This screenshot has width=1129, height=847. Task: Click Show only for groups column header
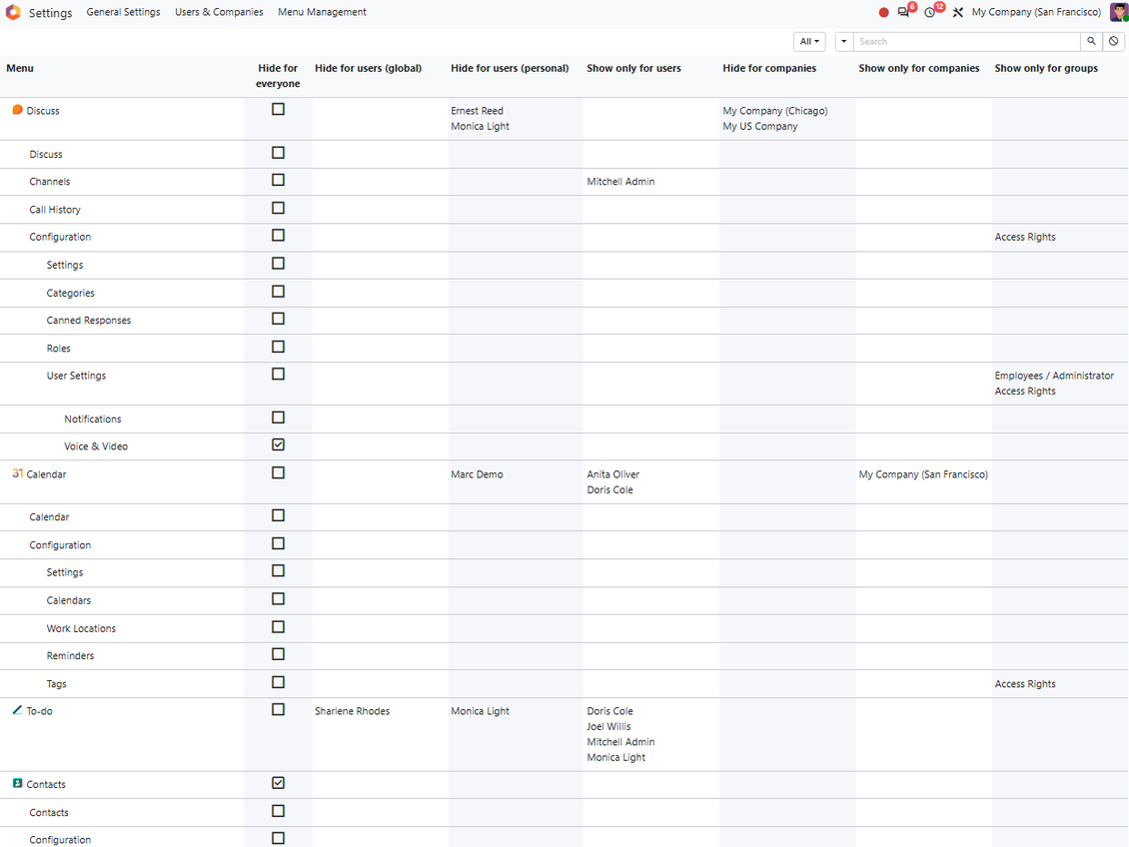pyautogui.click(x=1046, y=68)
